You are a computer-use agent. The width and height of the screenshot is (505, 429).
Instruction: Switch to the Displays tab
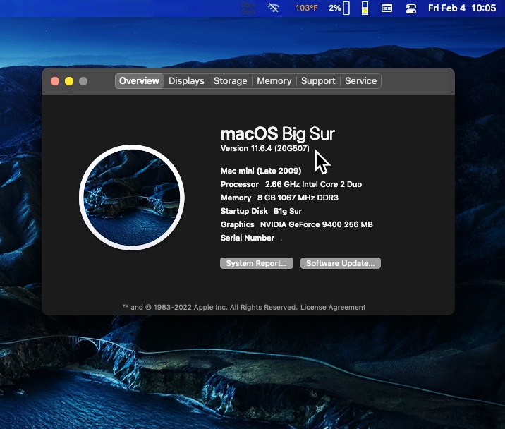186,80
